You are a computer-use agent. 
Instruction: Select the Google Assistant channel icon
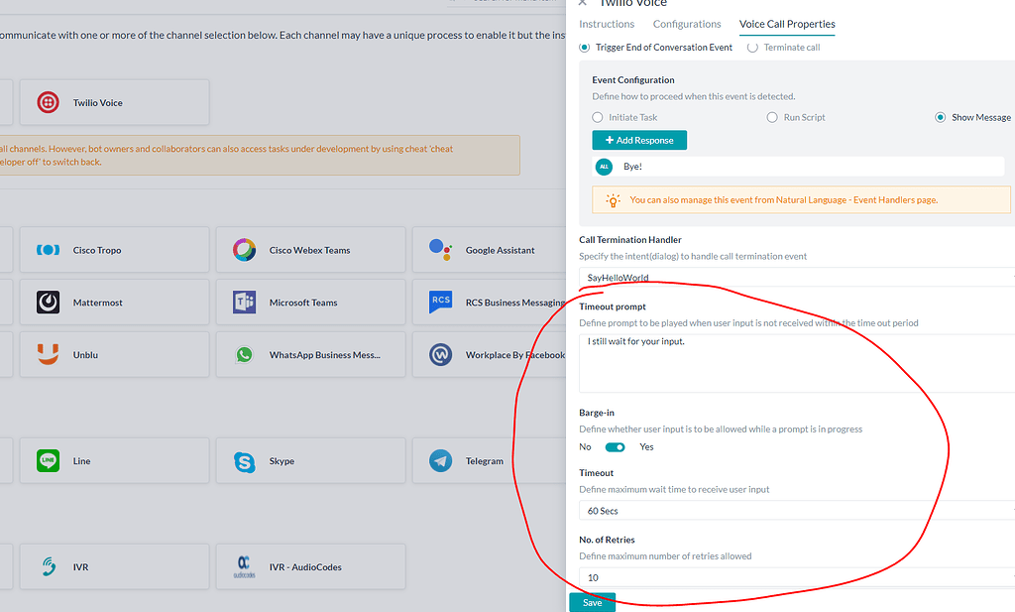[440, 249]
